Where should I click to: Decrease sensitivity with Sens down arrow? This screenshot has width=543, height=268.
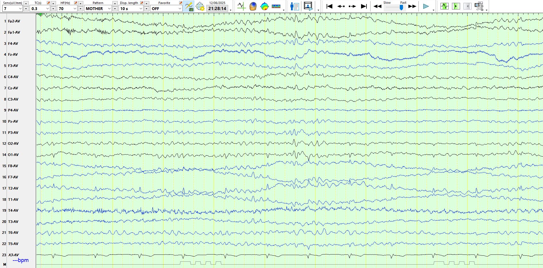point(26,9)
